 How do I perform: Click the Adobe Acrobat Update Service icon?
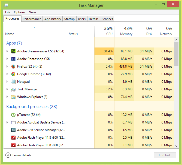click(x=13, y=122)
